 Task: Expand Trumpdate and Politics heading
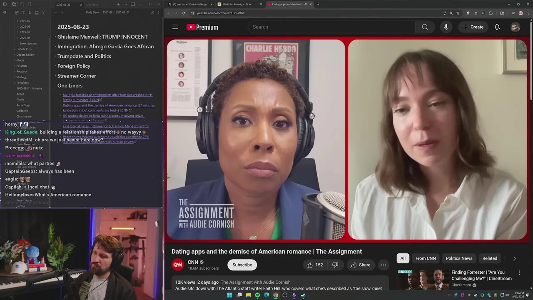tap(55, 56)
